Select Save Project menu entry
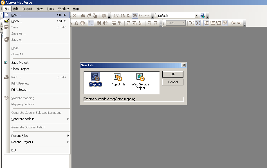The width and height of the screenshot is (267, 168). (37, 63)
